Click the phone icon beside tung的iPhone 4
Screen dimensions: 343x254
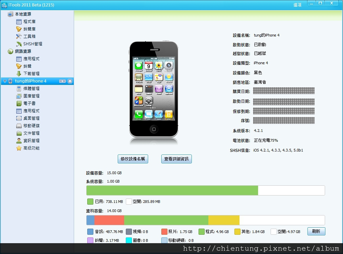[x=10, y=81]
